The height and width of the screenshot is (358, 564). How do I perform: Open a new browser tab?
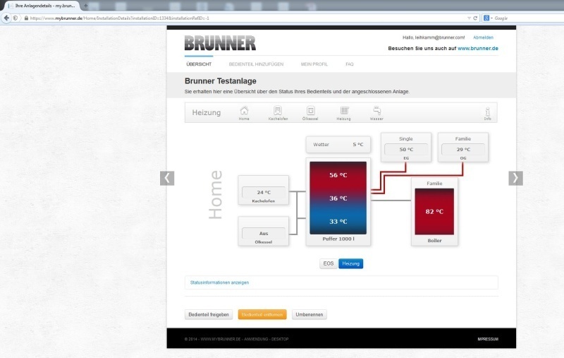(x=85, y=6)
